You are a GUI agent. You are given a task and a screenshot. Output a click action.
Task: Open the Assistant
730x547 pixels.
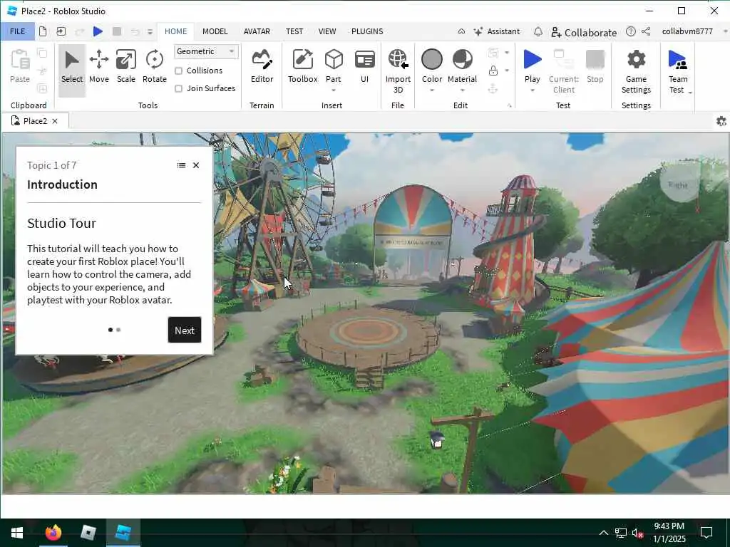pyautogui.click(x=496, y=31)
